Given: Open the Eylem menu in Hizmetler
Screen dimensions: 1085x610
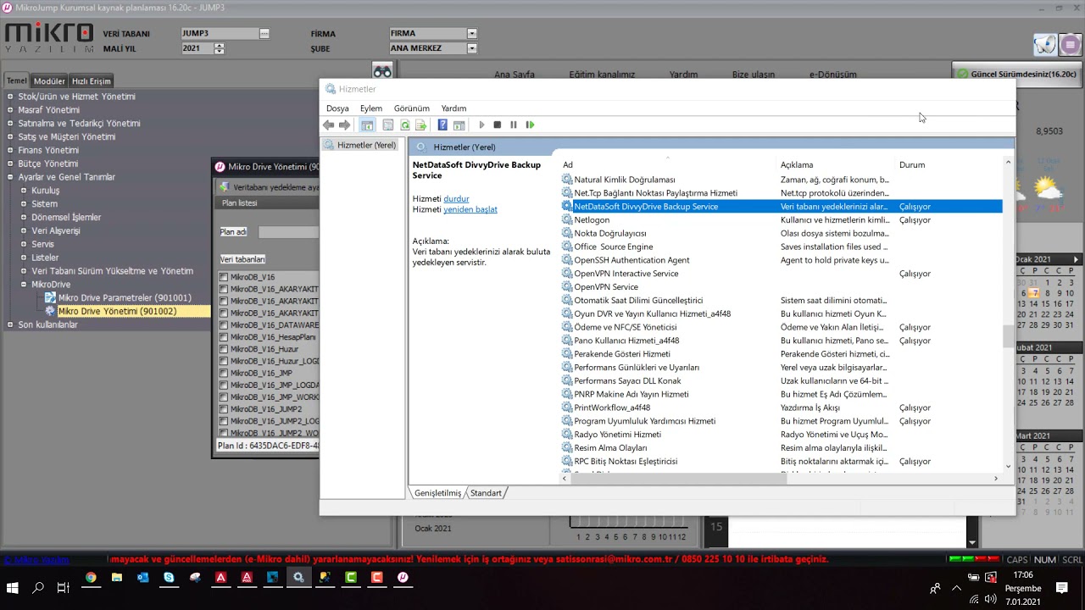Looking at the screenshot, I should tap(371, 108).
